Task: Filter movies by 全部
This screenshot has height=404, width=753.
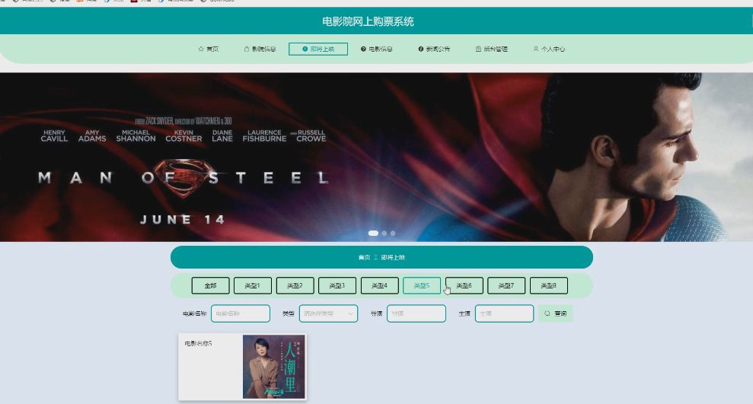Action: click(x=210, y=285)
